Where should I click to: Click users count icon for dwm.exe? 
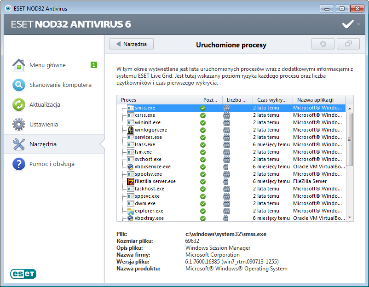point(227,204)
